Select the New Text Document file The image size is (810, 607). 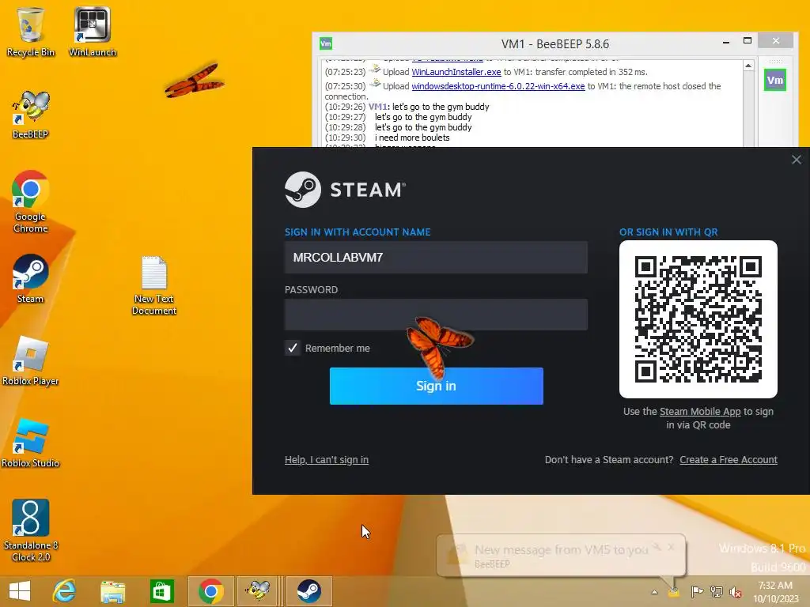click(154, 285)
